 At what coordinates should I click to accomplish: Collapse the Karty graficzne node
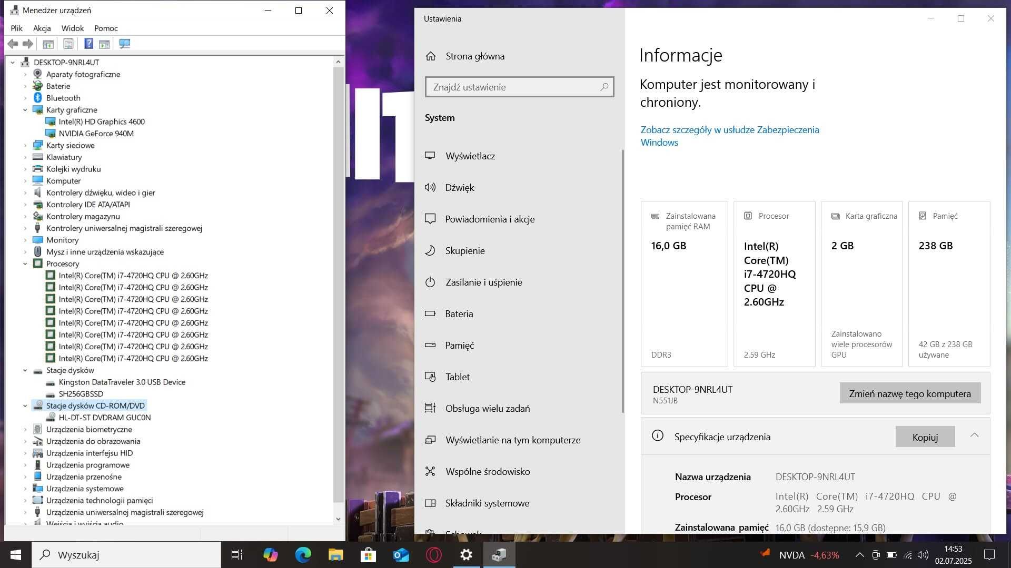click(x=25, y=110)
